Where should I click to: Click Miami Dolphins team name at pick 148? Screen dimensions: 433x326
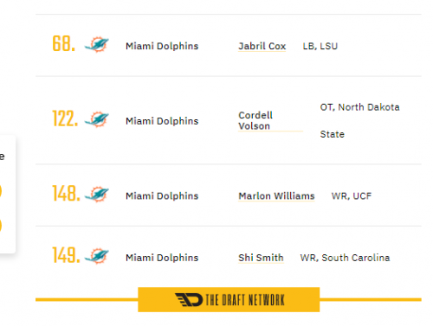(x=162, y=196)
